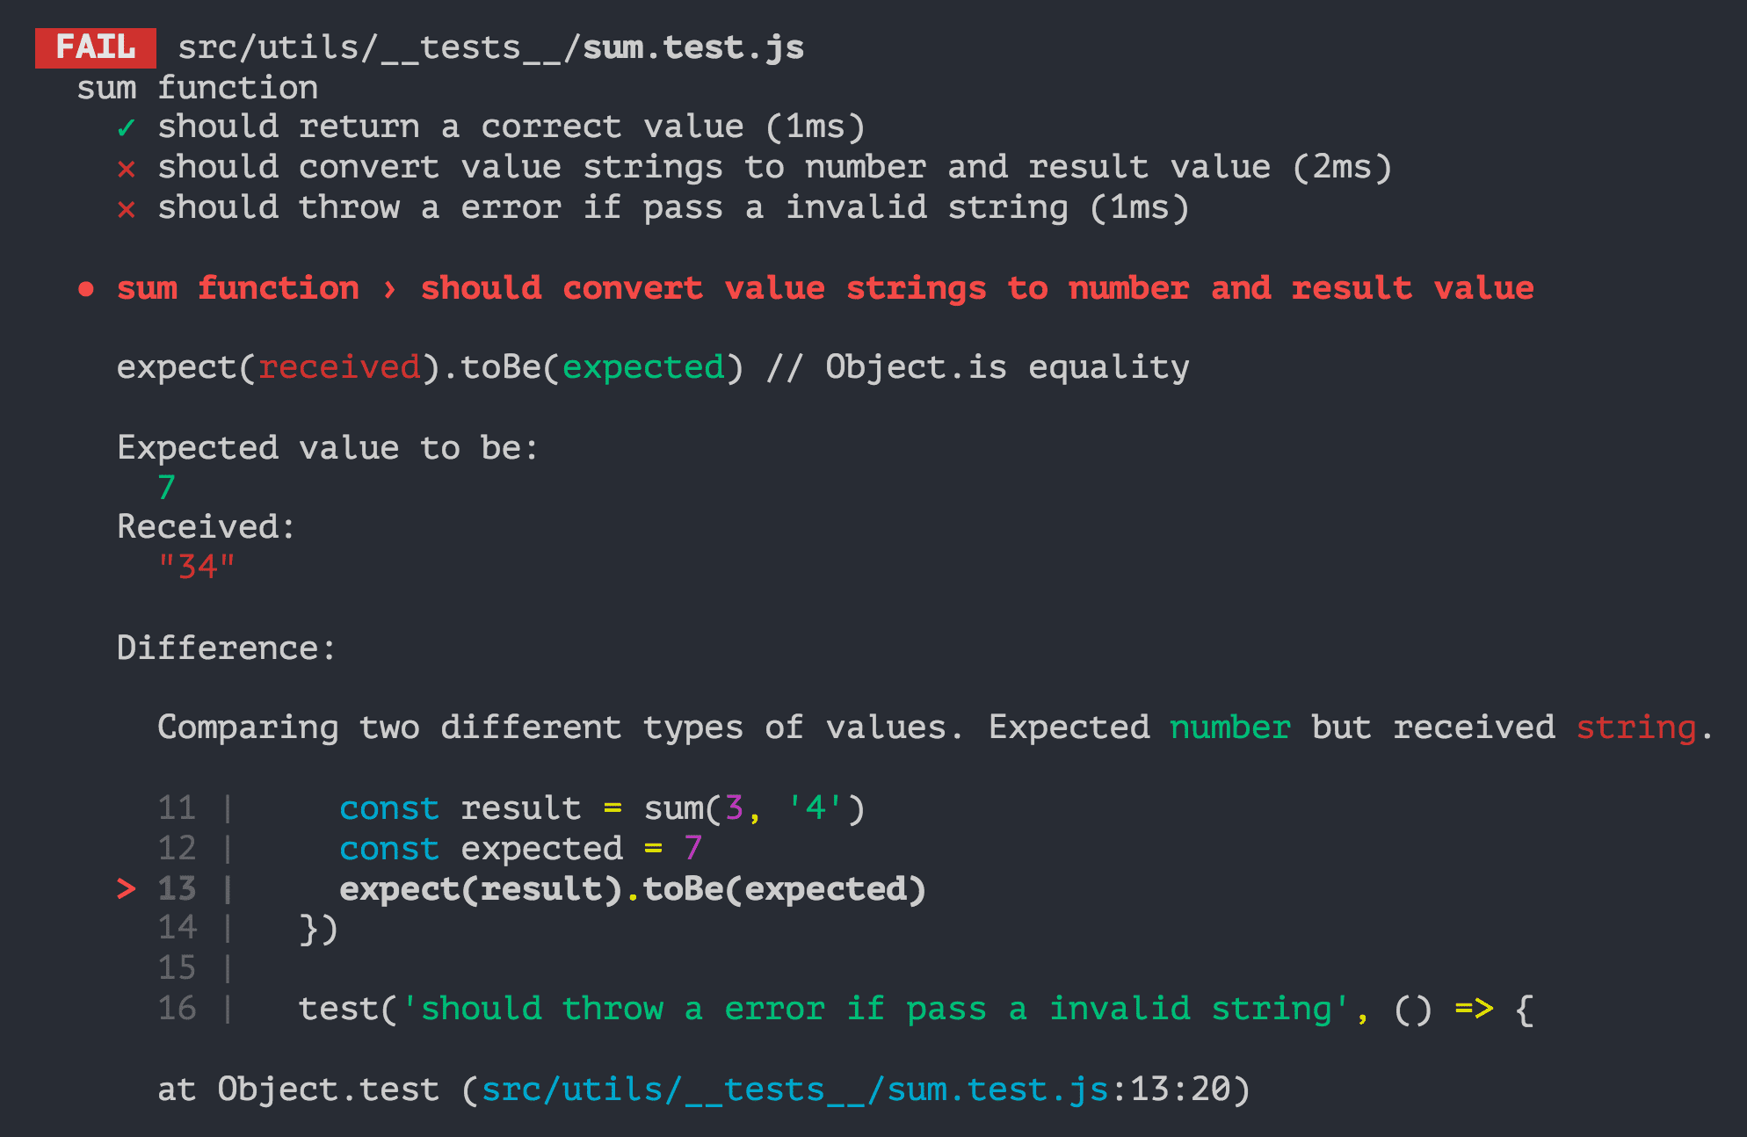Image resolution: width=1747 pixels, height=1137 pixels.
Task: Click the red cross beside throw error test
Action: [x=126, y=209]
